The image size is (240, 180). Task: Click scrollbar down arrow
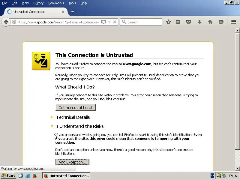pos(237,169)
